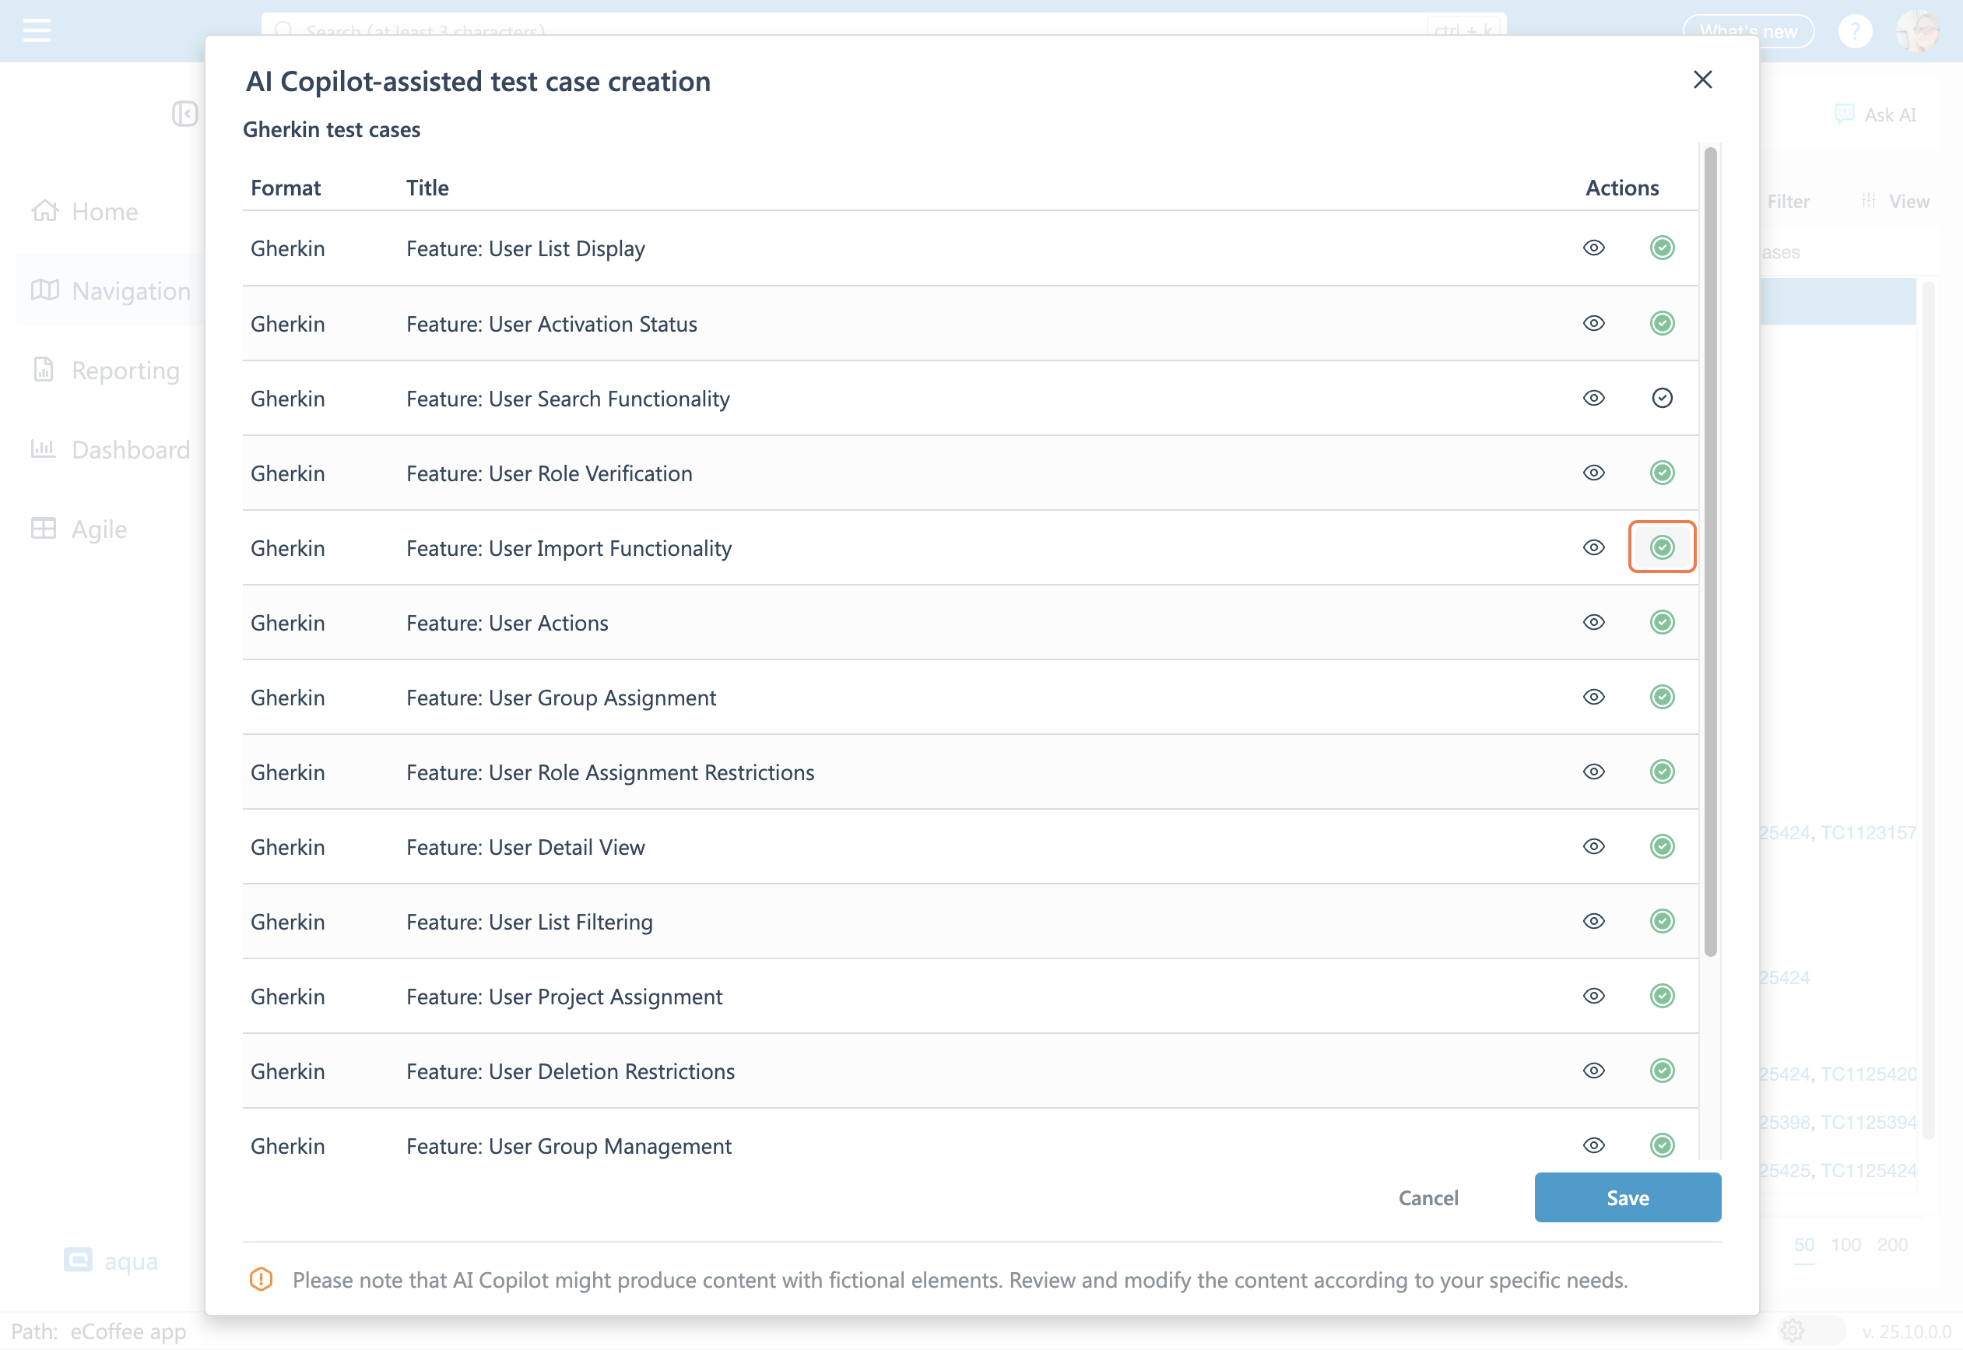Deselect User List Display checkmark

click(x=1661, y=248)
